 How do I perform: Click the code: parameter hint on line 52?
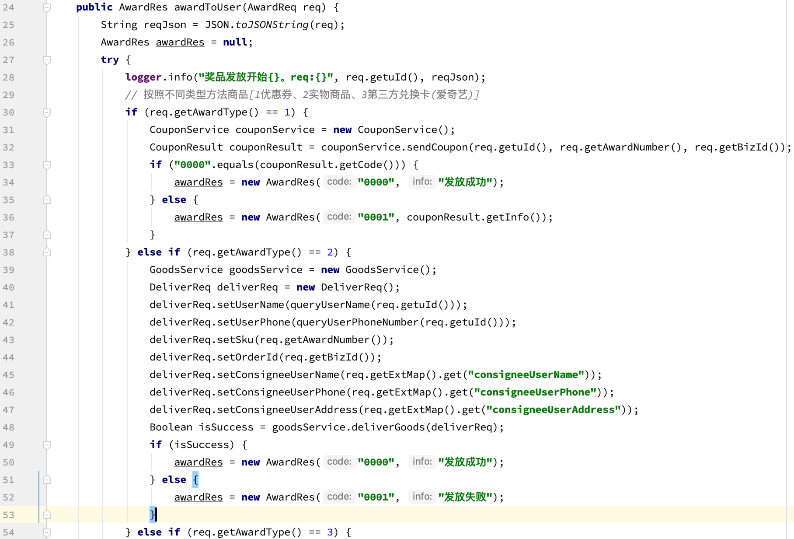pyautogui.click(x=339, y=497)
